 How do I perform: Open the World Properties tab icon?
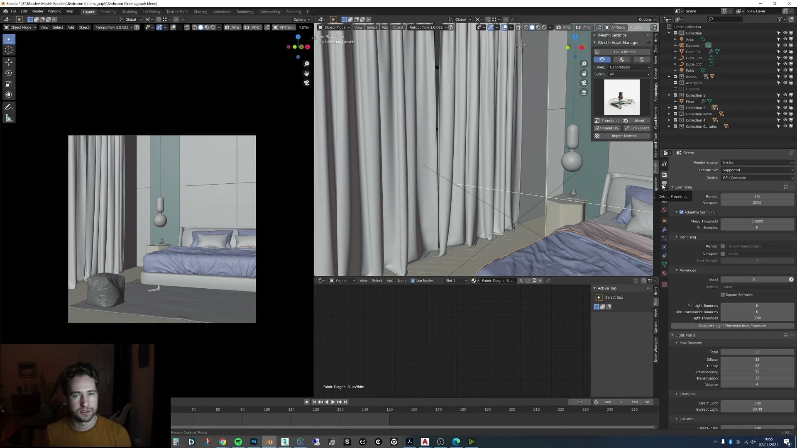(x=664, y=209)
